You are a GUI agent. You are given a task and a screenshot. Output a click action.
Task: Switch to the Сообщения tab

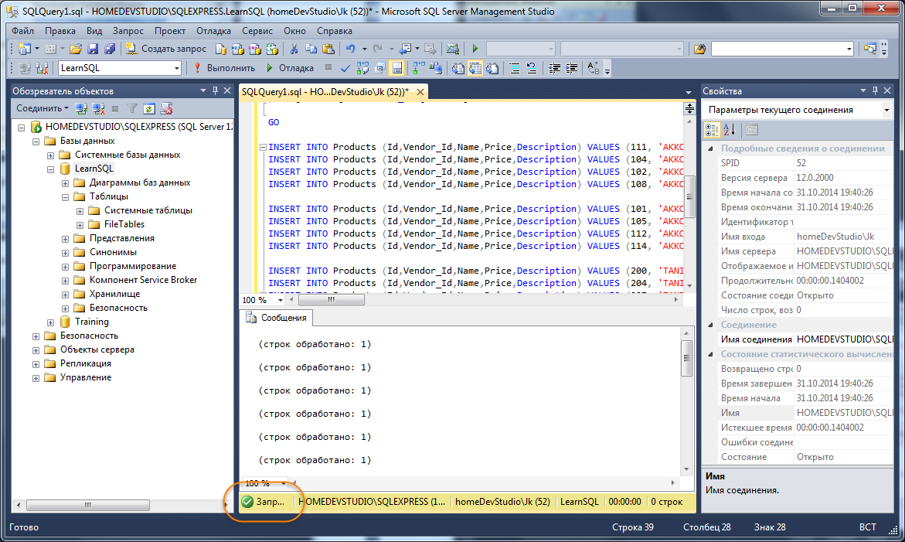coord(277,318)
